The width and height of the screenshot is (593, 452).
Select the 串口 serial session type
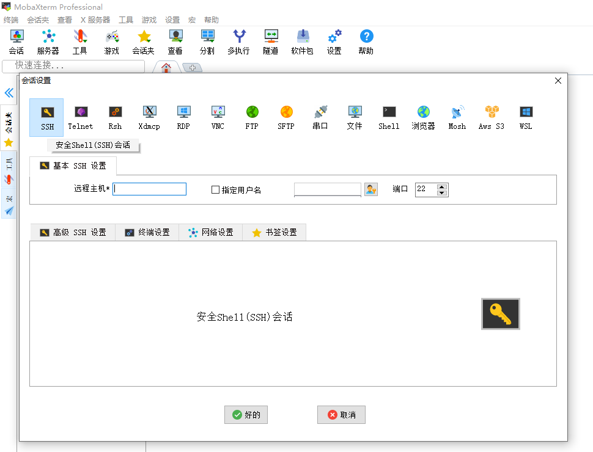(320, 117)
